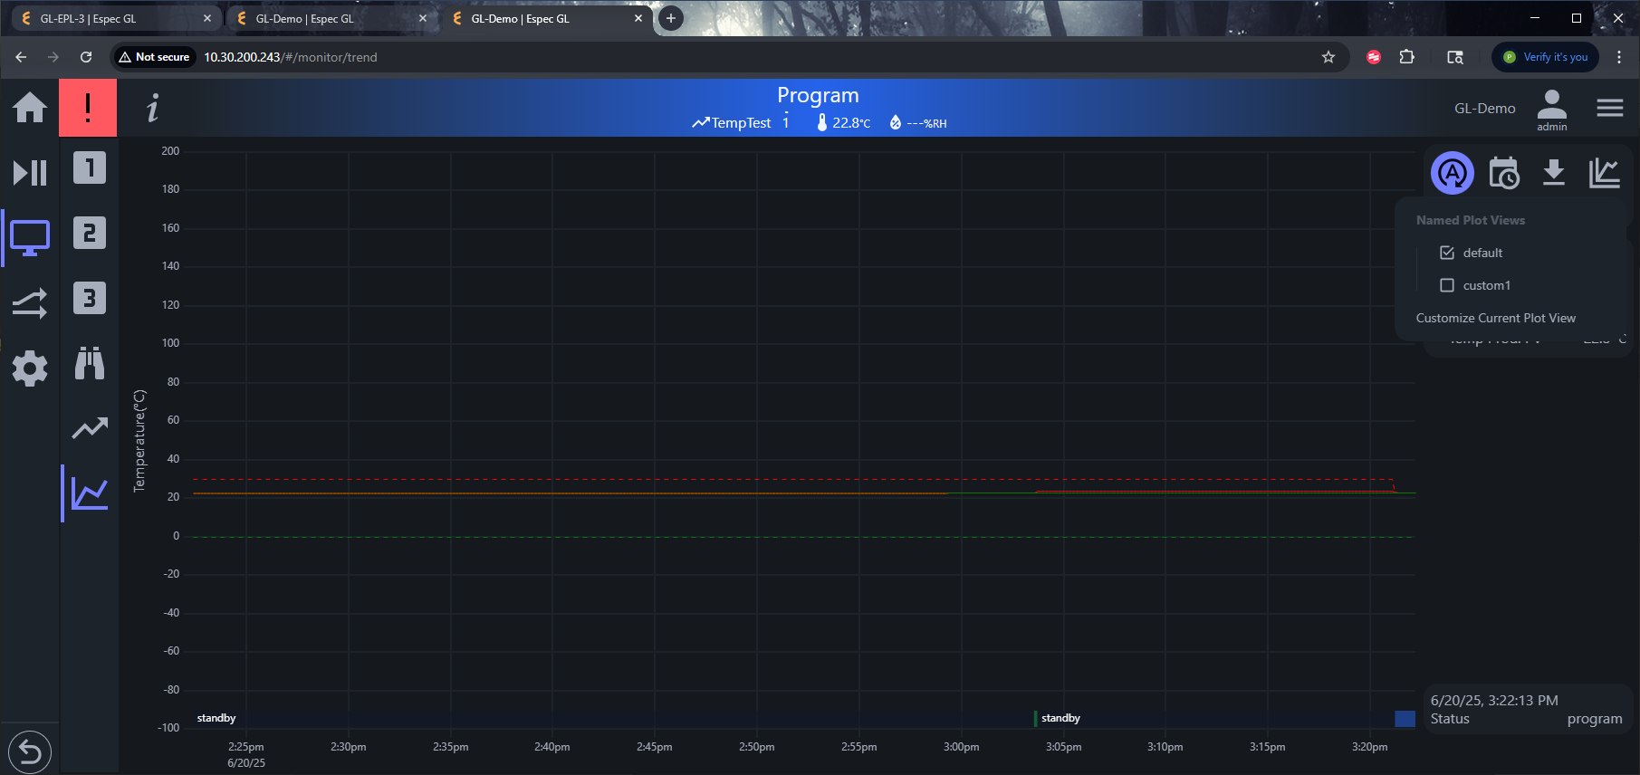Screen dimensions: 1640x775
Task: Go back in browser history
Action: 21,57
